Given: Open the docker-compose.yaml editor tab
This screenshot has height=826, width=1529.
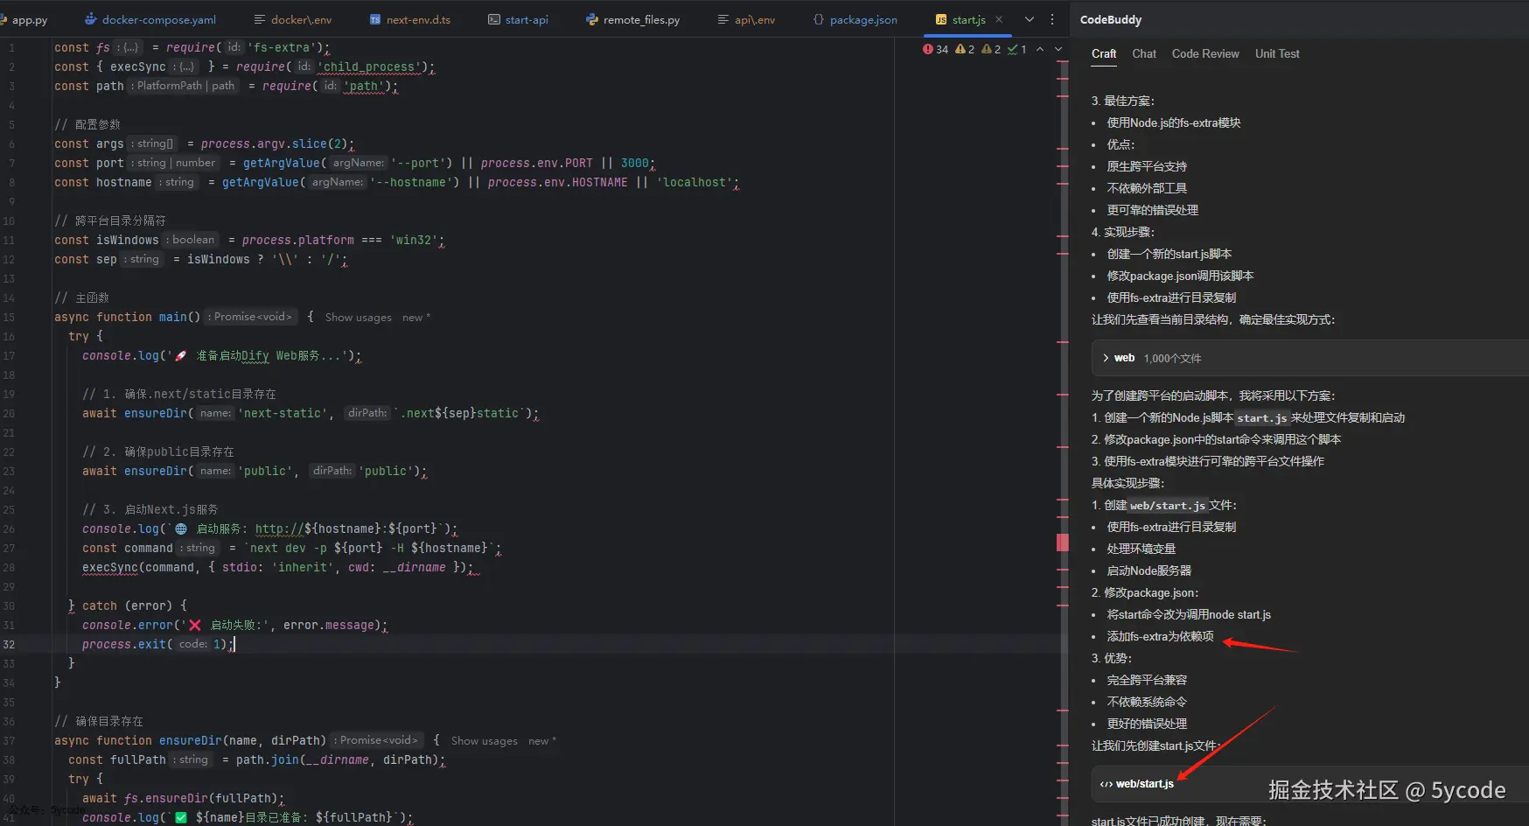Looking at the screenshot, I should (158, 19).
